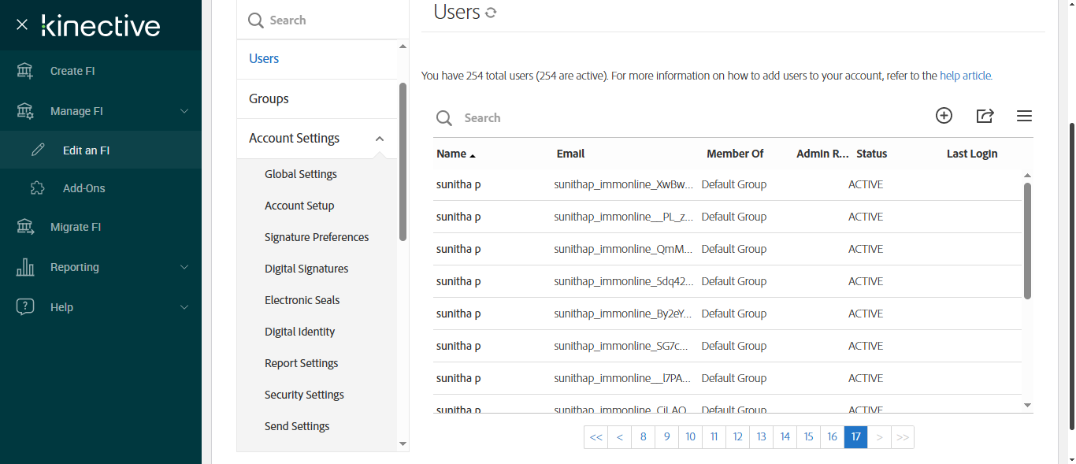The width and height of the screenshot is (1076, 464).
Task: Refresh the Users list
Action: [x=491, y=13]
